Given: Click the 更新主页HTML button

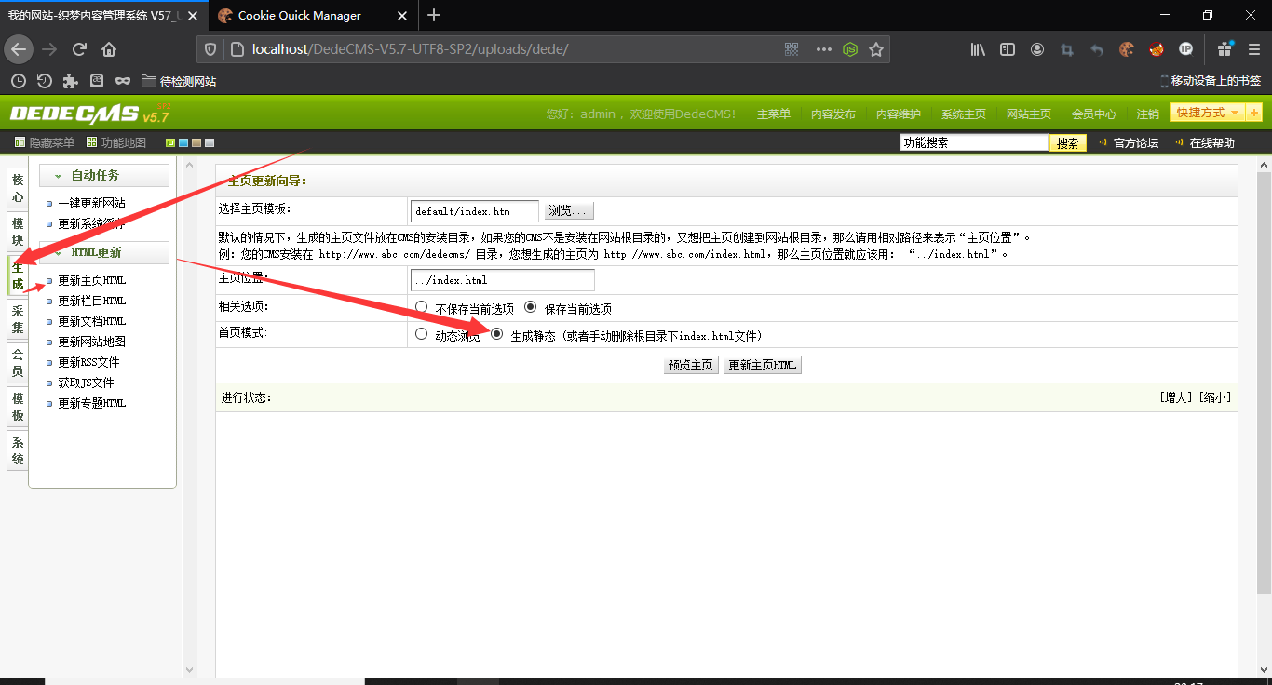Looking at the screenshot, I should click(x=763, y=365).
